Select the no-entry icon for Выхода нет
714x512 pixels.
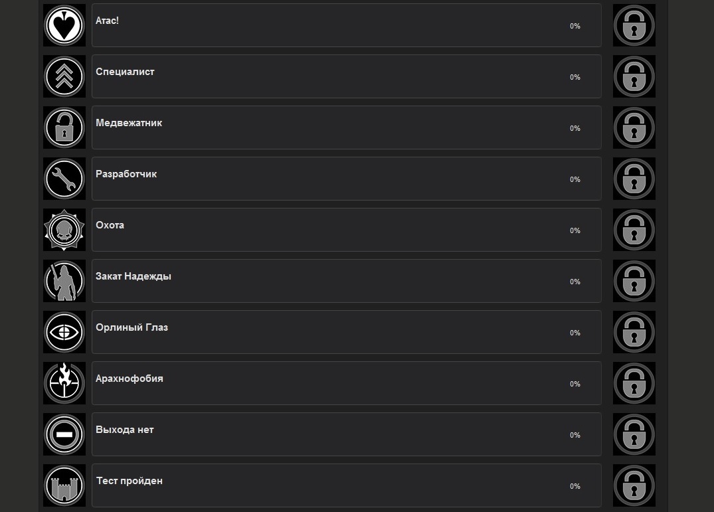point(64,434)
